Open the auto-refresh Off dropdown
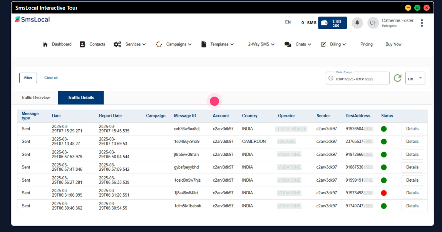The image size is (442, 232). 415,78
